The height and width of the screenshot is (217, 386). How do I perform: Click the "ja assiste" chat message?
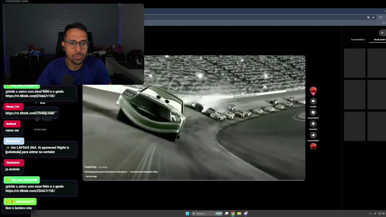tap(12, 169)
